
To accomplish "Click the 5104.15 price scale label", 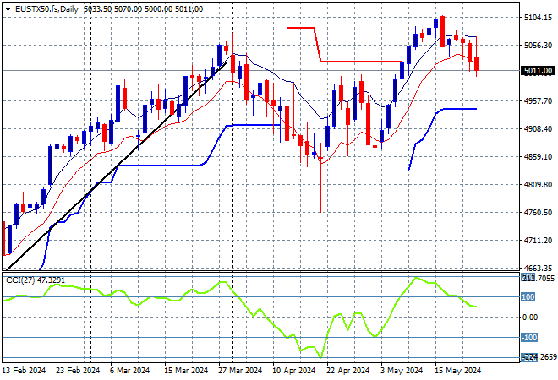I will click(x=539, y=18).
